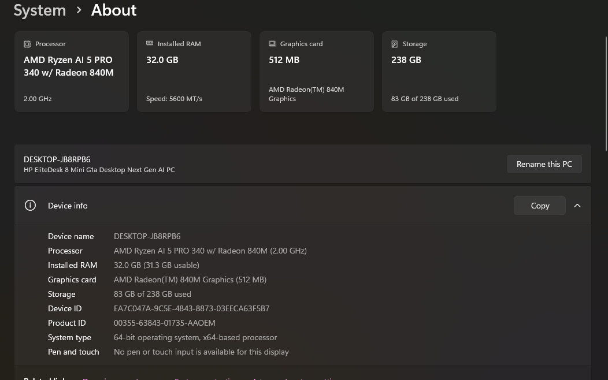Click the Processor chip icon
The height and width of the screenshot is (380, 608).
pos(27,44)
